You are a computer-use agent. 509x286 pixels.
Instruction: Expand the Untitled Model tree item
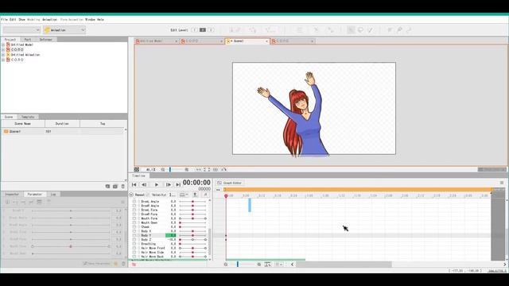(3, 44)
